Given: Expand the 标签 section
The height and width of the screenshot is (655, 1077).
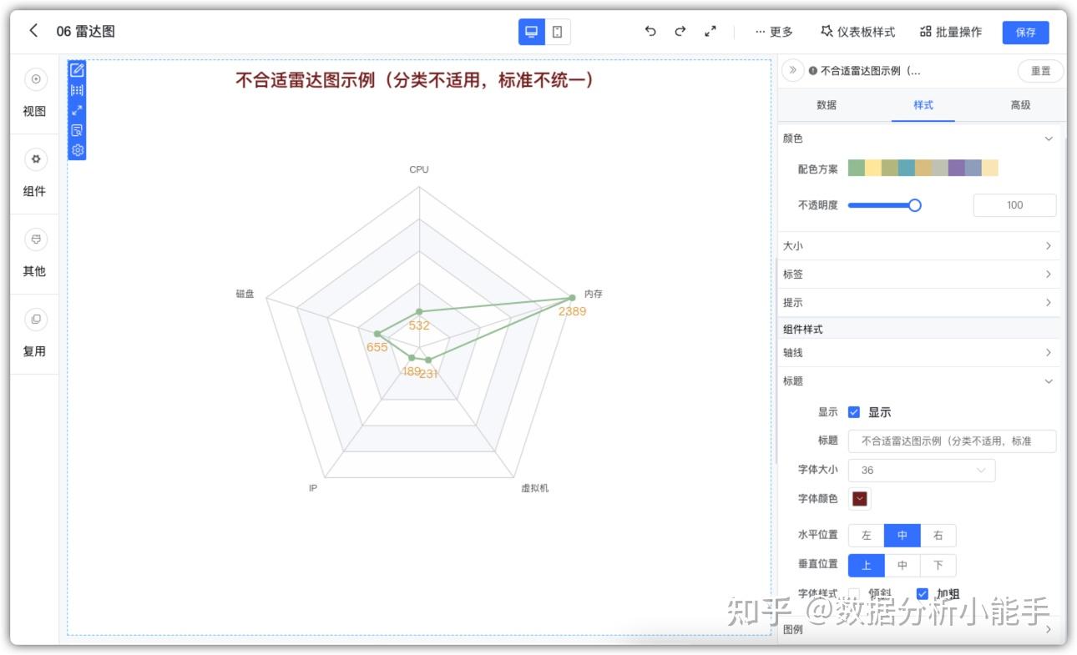Looking at the screenshot, I should 919,275.
